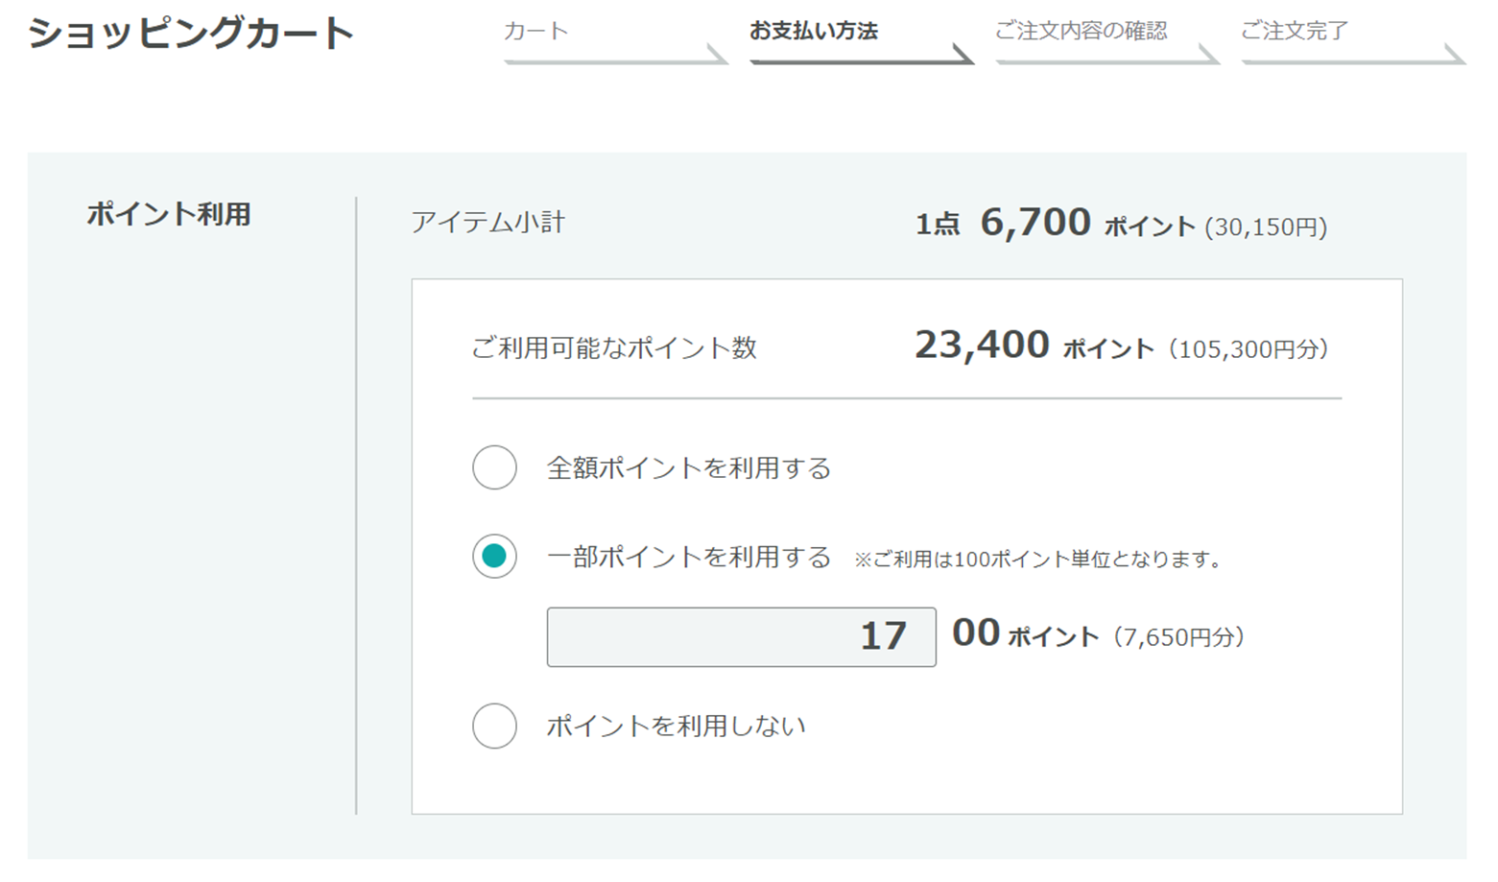
Task: Open お支払い方法 step tab
Action: pyautogui.click(x=861, y=39)
